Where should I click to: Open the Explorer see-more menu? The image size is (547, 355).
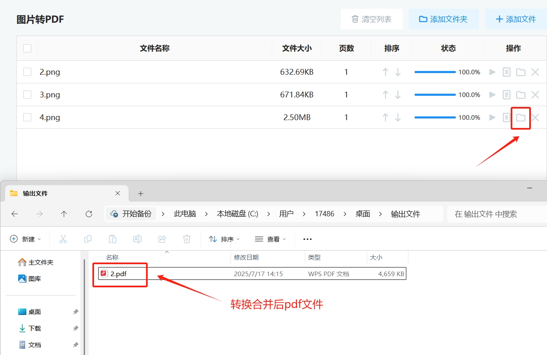coord(307,239)
